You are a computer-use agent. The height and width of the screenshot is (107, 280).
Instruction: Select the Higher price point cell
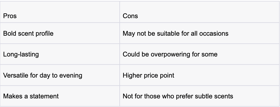[200, 75]
